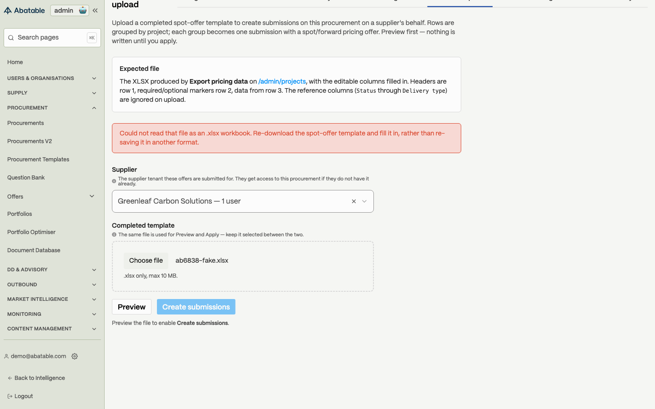Open the Portfolio Optimiser page

tap(31, 232)
